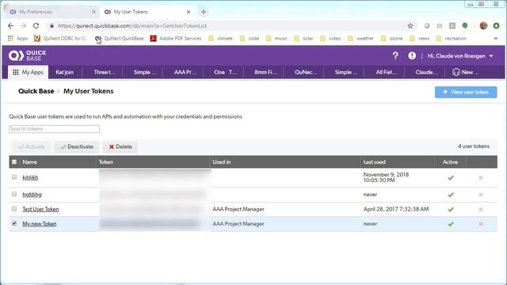The width and height of the screenshot is (507, 285).
Task: Click the red X in bgfdjbg row
Action: pos(481,195)
